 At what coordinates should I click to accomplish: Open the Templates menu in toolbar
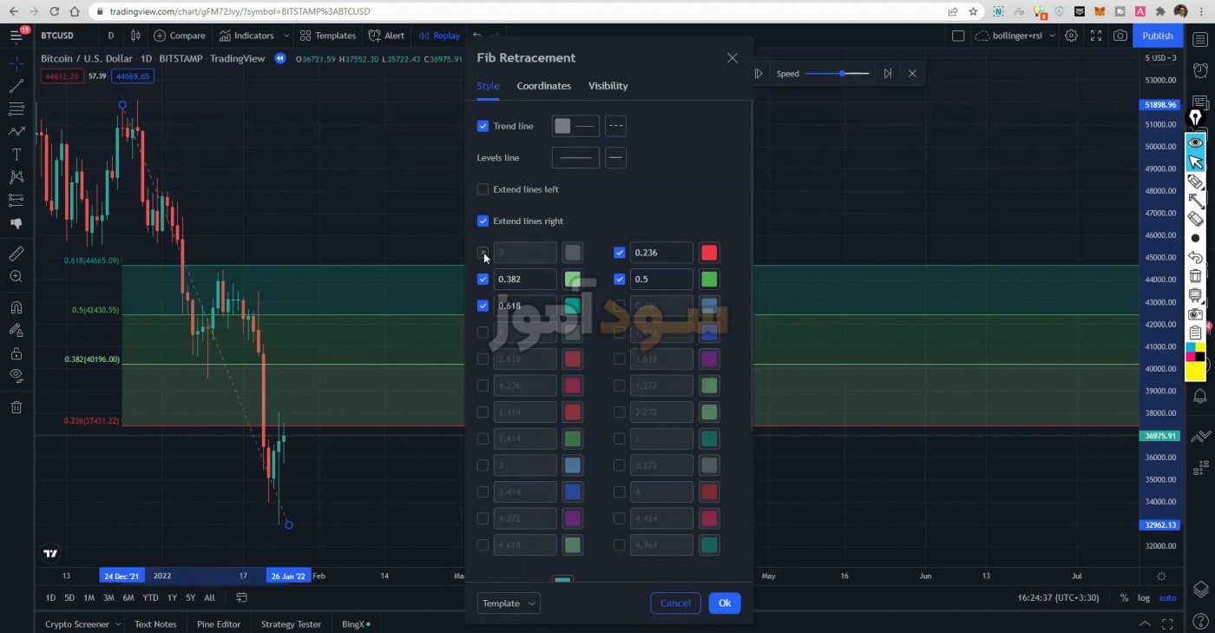pos(328,36)
